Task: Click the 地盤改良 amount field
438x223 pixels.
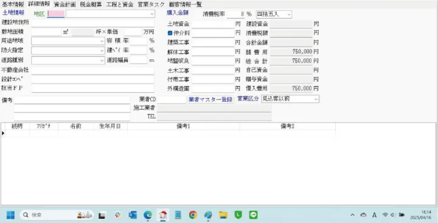Action: 213,61
